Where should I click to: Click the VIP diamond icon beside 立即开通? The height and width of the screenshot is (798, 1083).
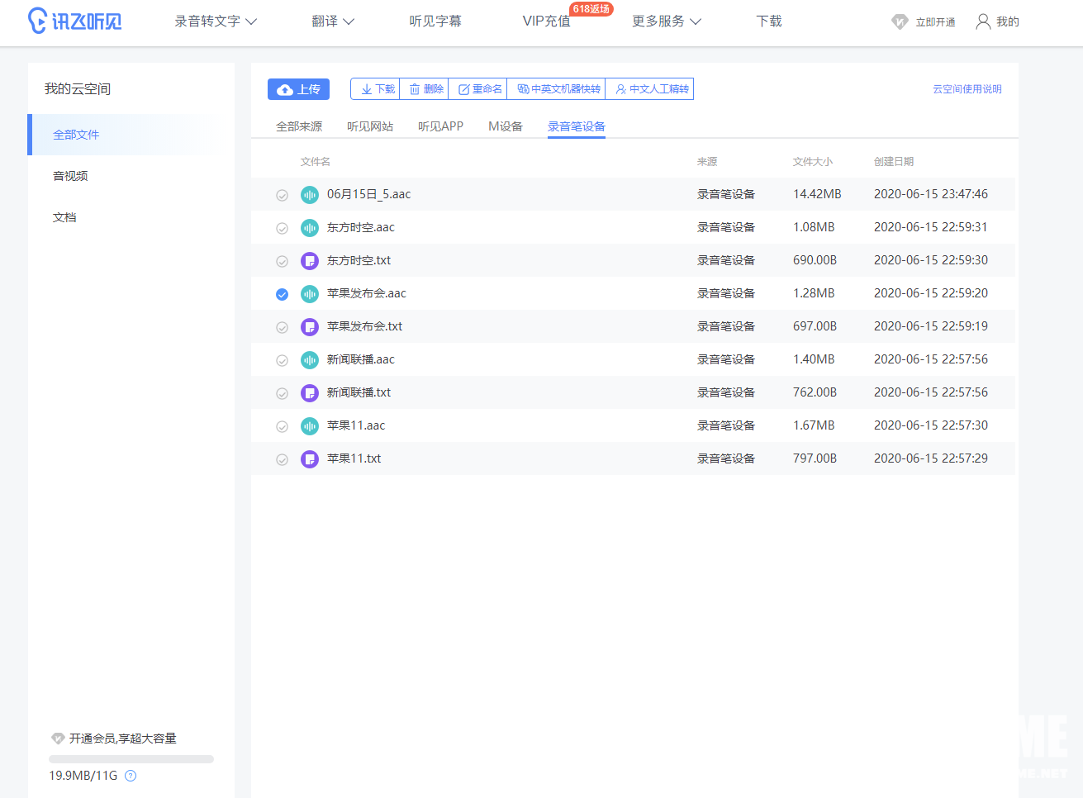coord(900,21)
